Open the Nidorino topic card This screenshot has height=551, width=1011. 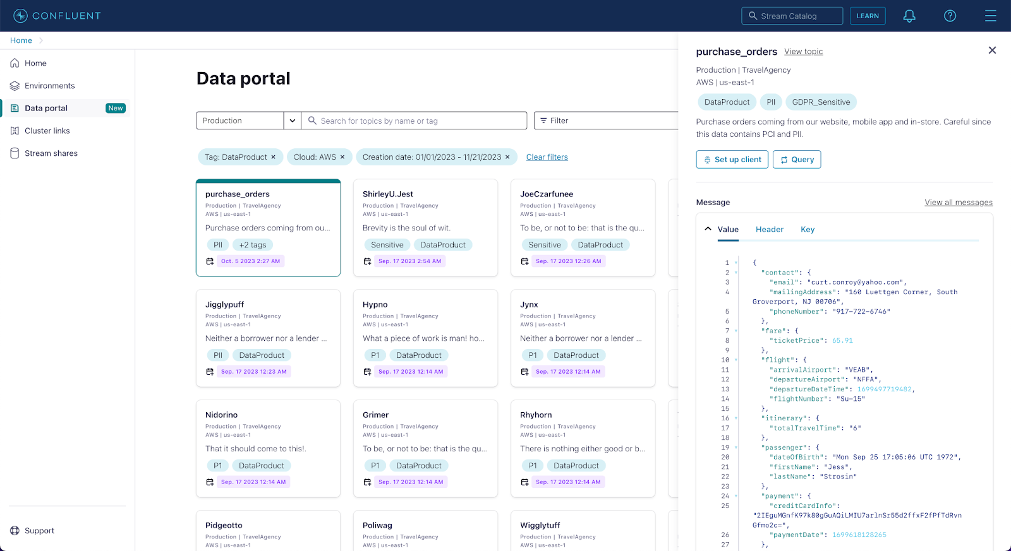pos(269,449)
